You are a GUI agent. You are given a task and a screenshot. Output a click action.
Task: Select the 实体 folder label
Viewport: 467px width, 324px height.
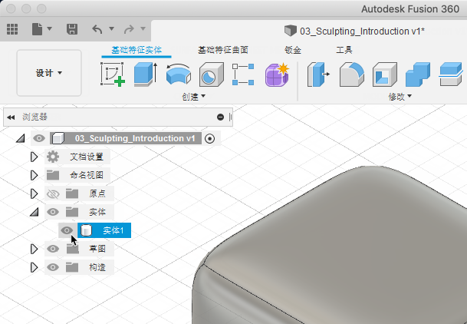click(x=97, y=212)
